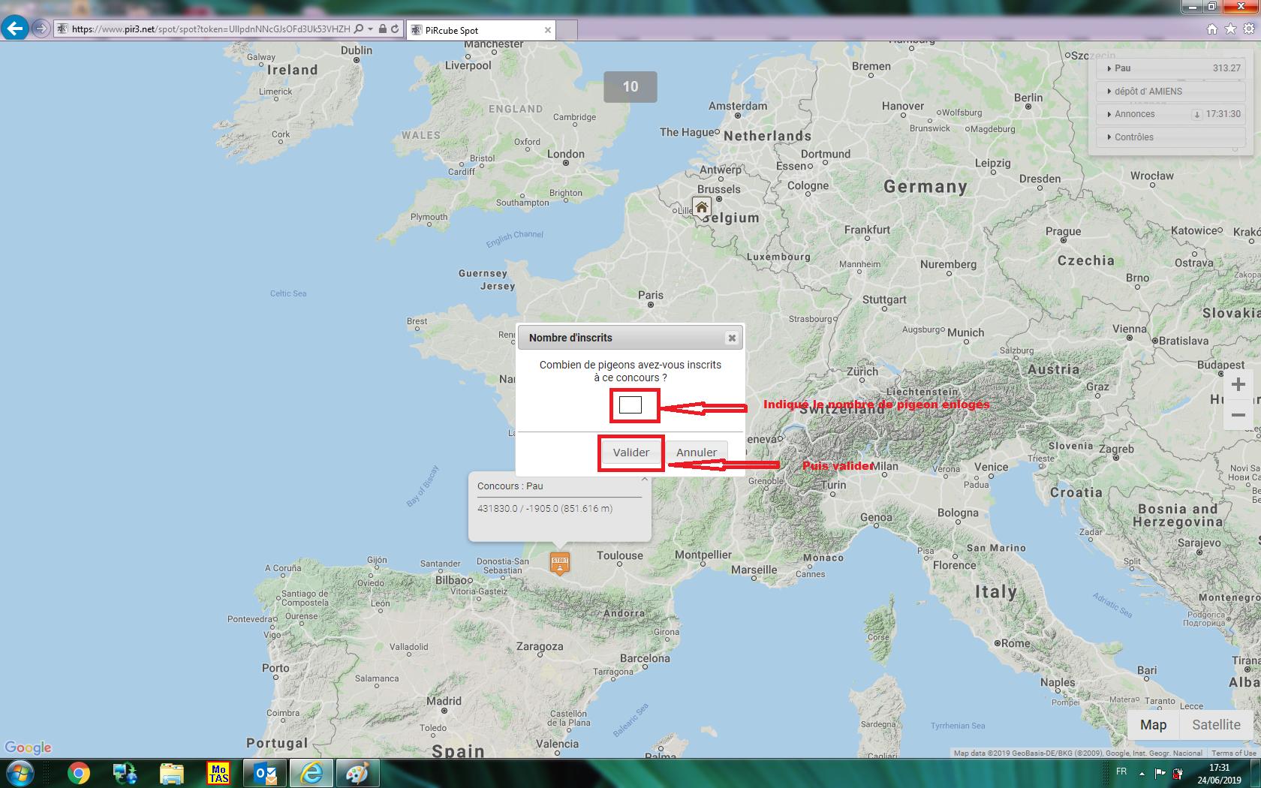The image size is (1261, 788).
Task: Click the search magnifier in address bar
Action: [359, 29]
